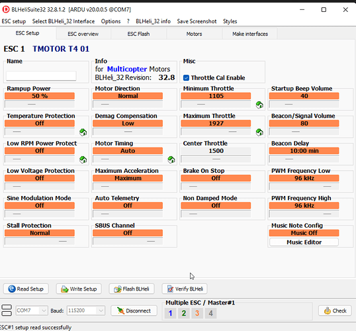
Task: Open the question mark help menu
Action: click(x=128, y=21)
